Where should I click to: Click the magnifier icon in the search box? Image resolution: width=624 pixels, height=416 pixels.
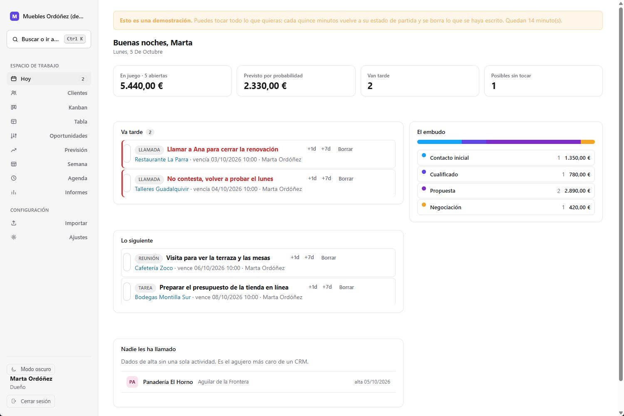15,39
